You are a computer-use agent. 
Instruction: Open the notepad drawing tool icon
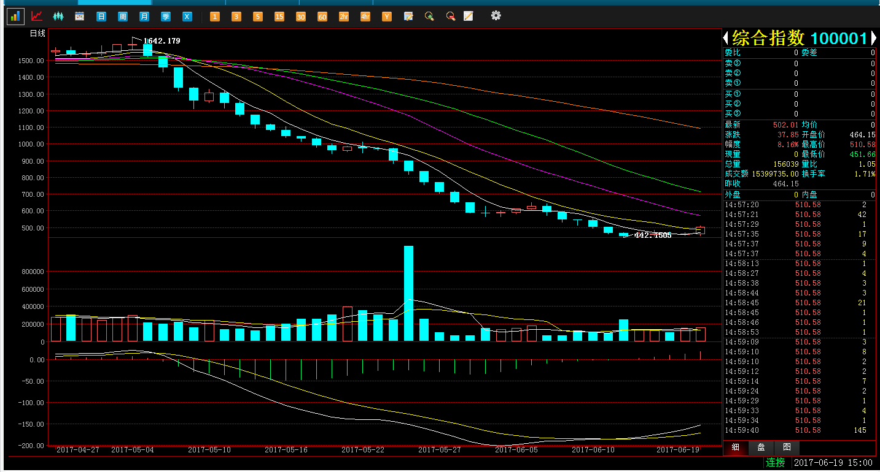click(469, 17)
